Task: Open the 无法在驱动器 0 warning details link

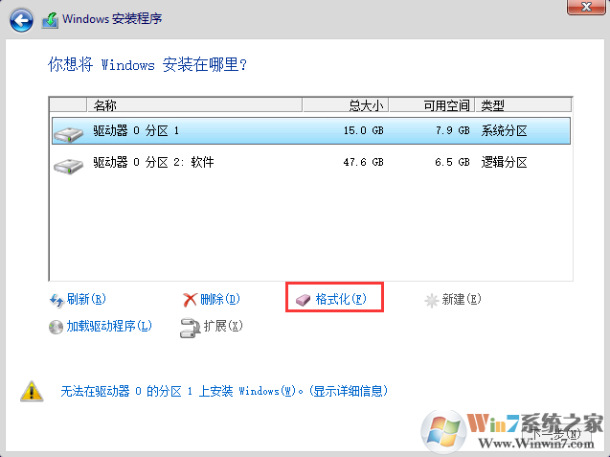Action: 224,391
